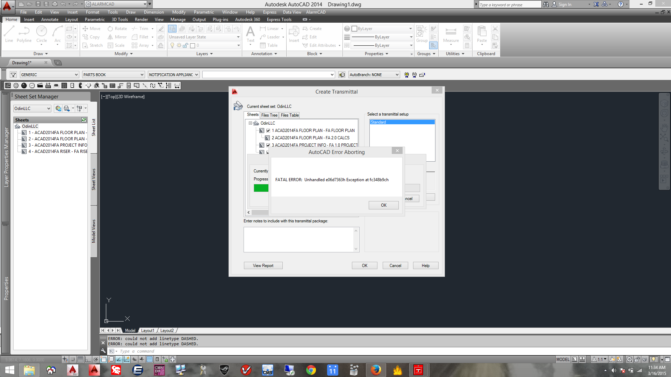The height and width of the screenshot is (377, 671).
Task: Open the Measure tool in Utilities
Action: pyautogui.click(x=450, y=35)
